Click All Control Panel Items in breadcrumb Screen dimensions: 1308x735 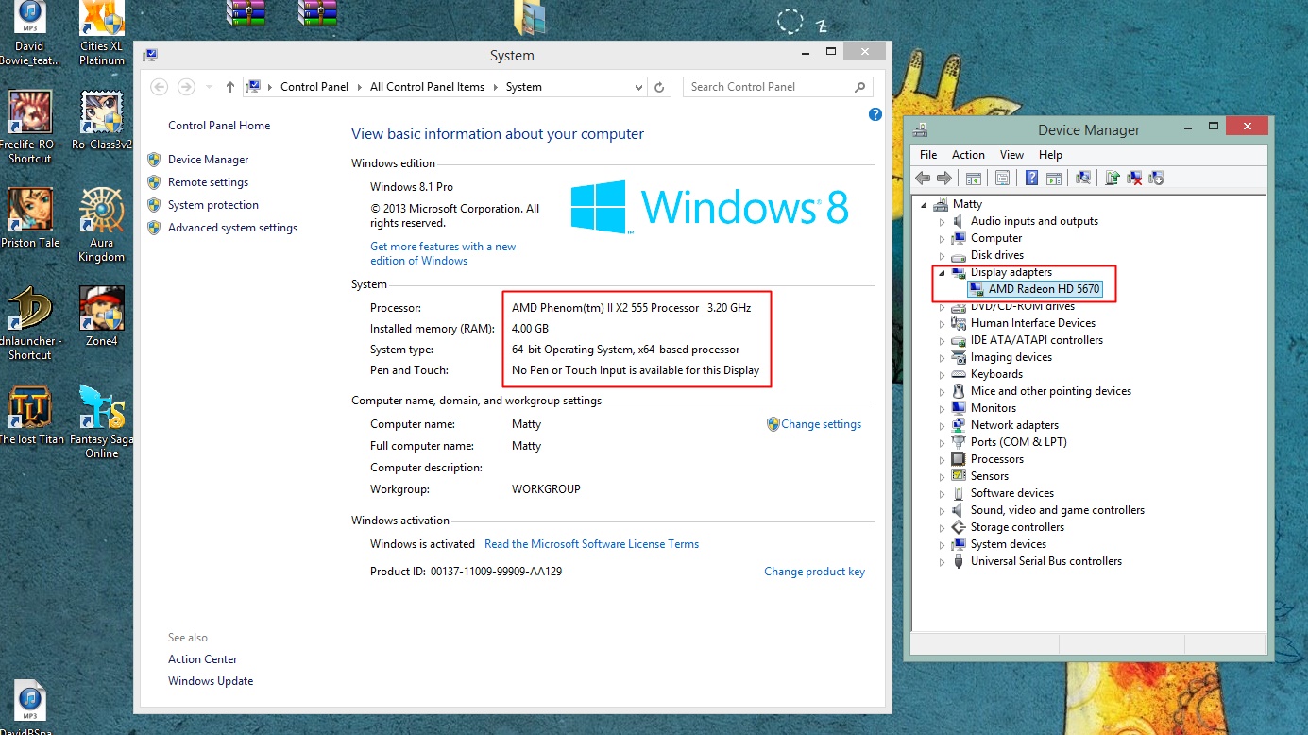coord(427,87)
